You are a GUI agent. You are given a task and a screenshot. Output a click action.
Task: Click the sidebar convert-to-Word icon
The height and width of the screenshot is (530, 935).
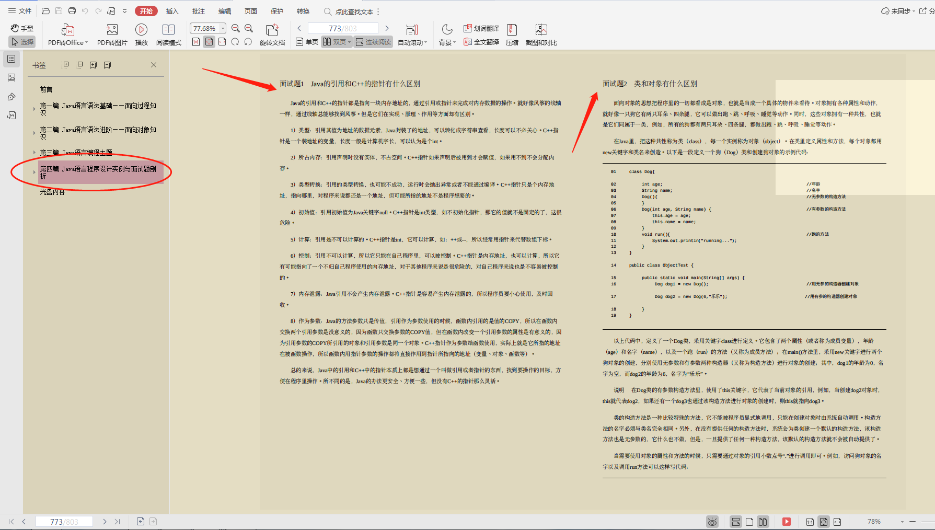(11, 115)
